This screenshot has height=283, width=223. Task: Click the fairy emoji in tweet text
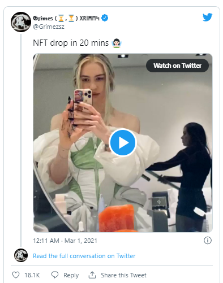pyautogui.click(x=117, y=43)
